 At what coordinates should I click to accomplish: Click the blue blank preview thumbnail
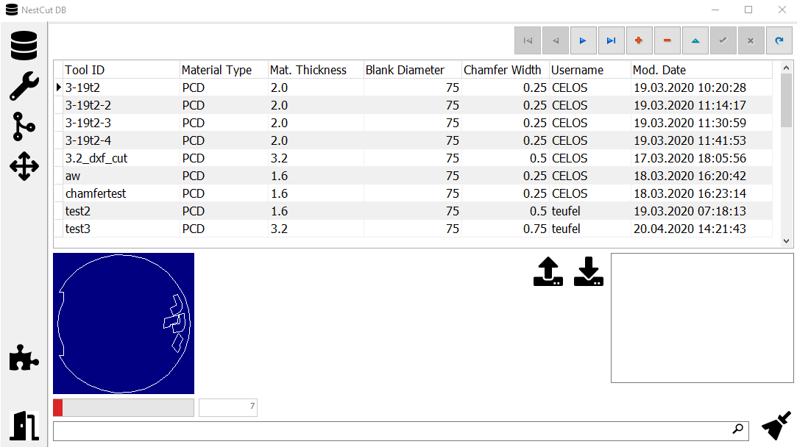coord(124,323)
